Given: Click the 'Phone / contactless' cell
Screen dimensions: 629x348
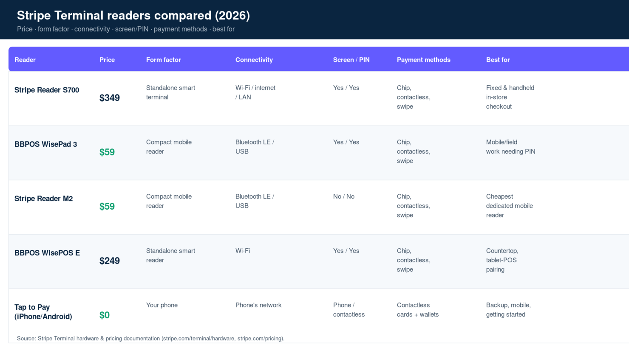Looking at the screenshot, I should coord(349,310).
